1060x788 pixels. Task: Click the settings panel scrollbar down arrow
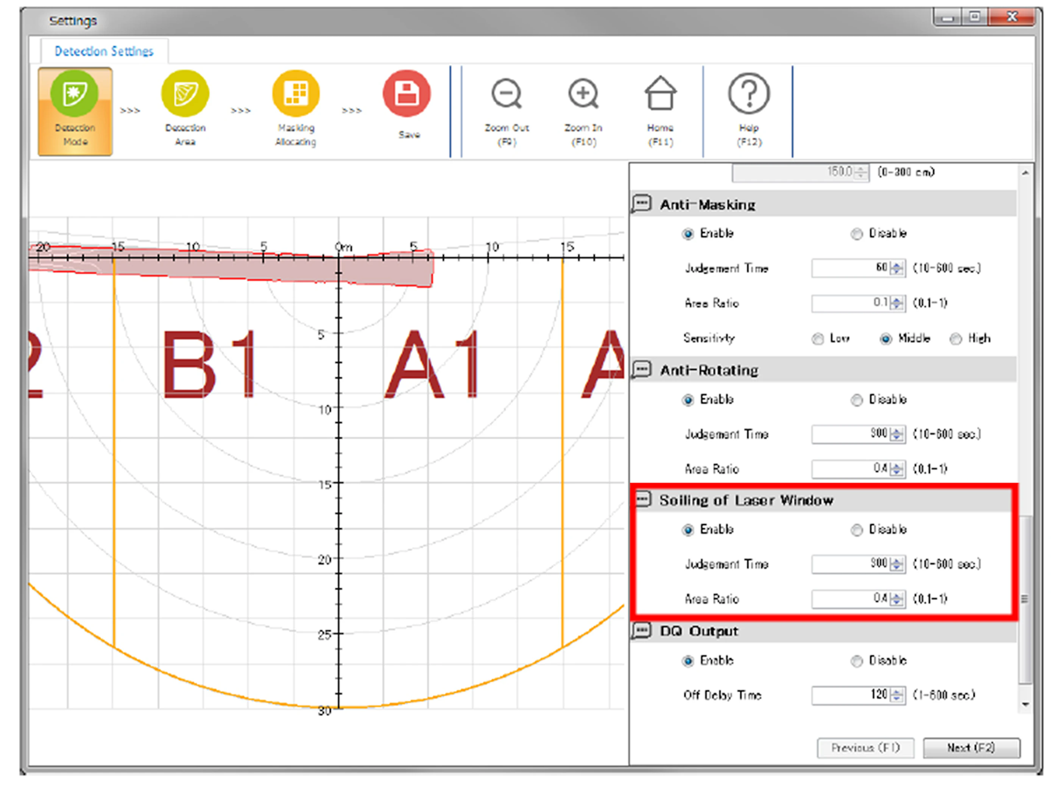pyautogui.click(x=1025, y=704)
